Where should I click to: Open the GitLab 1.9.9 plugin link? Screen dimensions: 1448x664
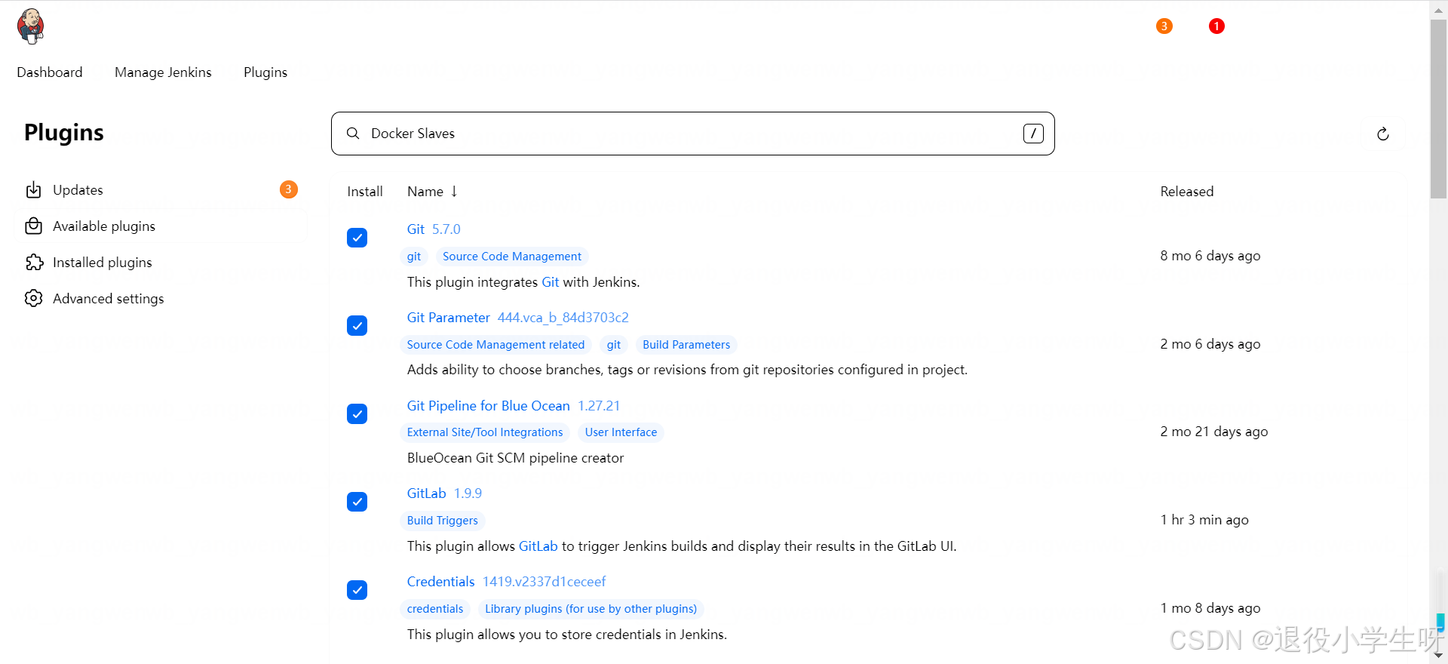pyautogui.click(x=444, y=493)
